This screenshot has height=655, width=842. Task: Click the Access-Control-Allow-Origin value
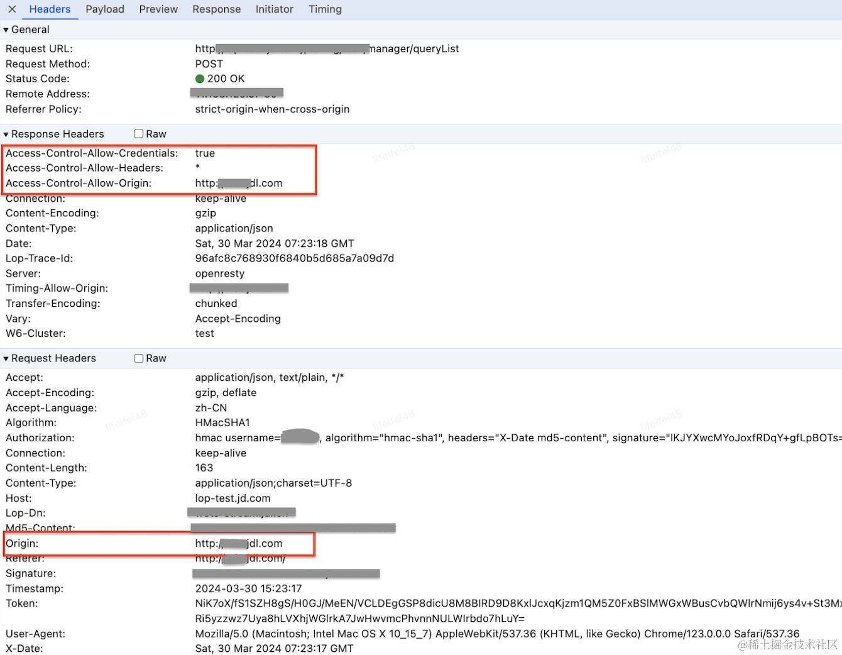[x=239, y=183]
